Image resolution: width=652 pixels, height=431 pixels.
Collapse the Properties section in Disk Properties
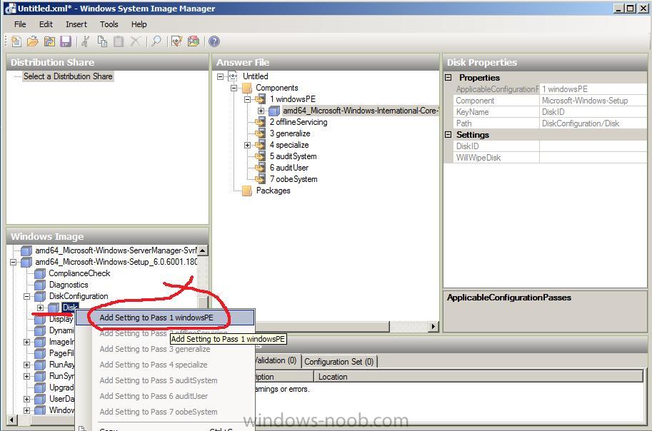(448, 77)
